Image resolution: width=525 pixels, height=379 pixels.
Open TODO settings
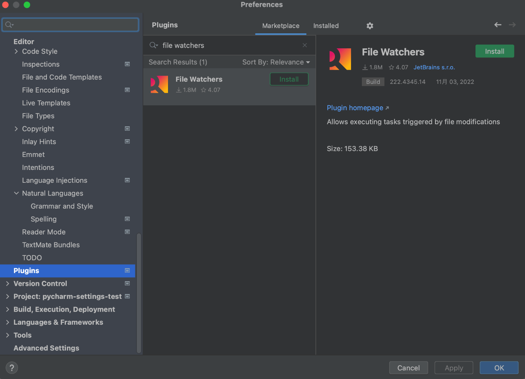point(32,258)
